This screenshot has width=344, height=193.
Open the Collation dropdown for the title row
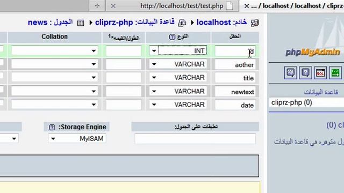55,77
